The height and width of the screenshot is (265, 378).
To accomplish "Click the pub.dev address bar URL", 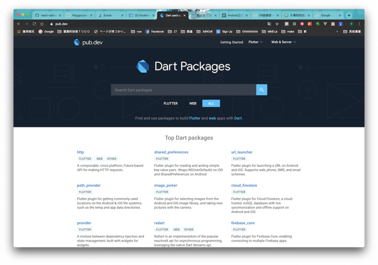I will 62,24.
